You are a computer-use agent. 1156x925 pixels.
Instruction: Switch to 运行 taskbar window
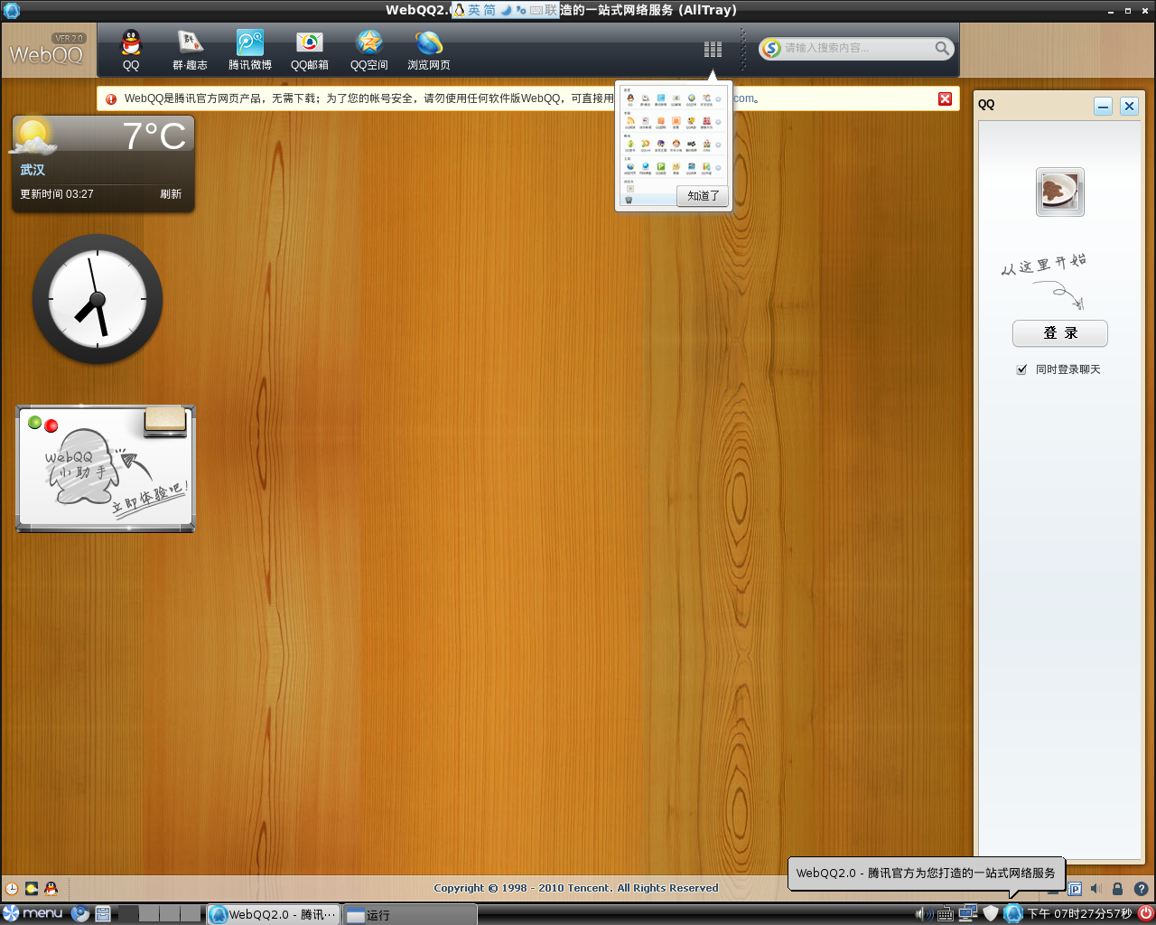point(411,914)
